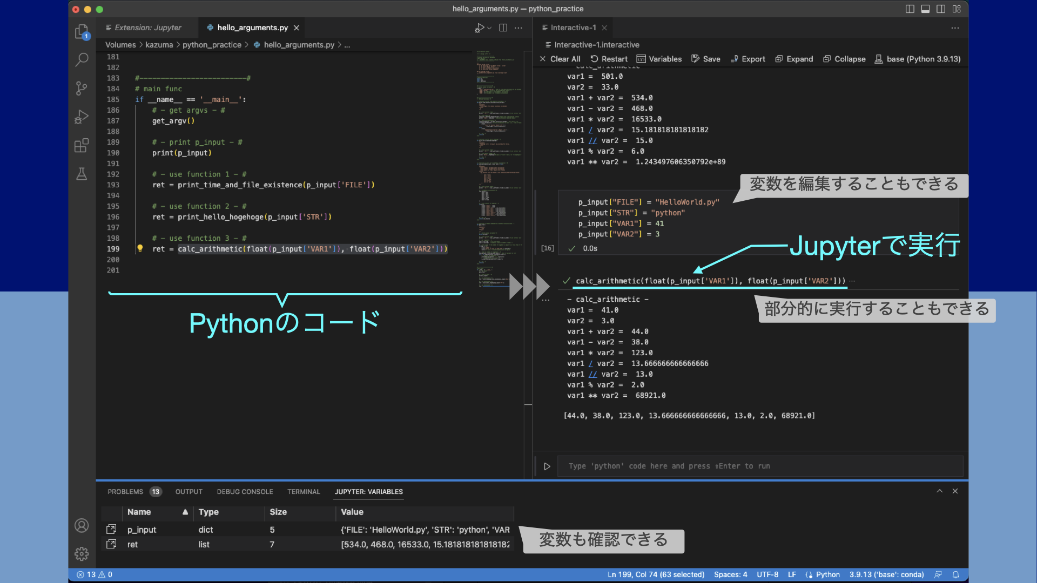
Task: Switch to the TERMINAL panel tab
Action: (304, 492)
